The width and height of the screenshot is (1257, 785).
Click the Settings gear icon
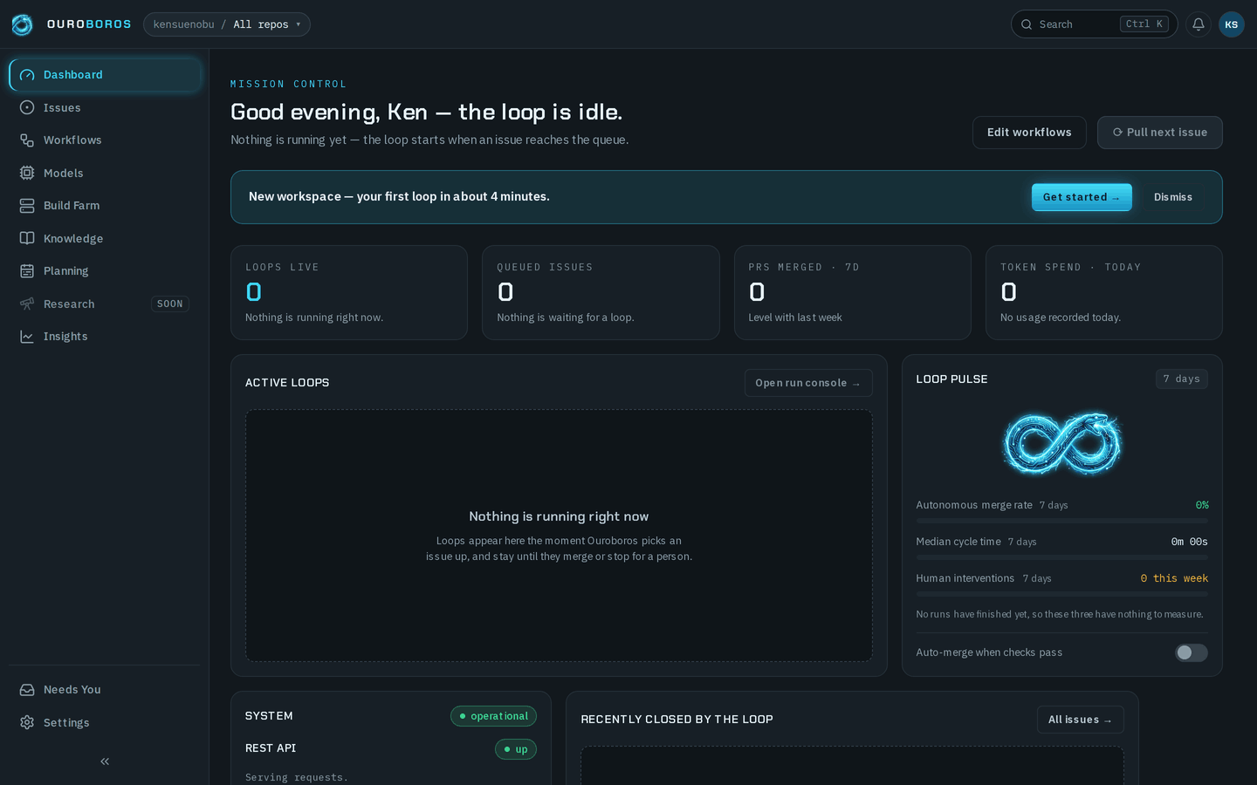(x=27, y=722)
